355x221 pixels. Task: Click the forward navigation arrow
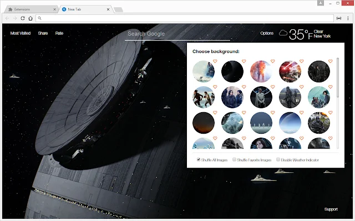pyautogui.click(x=15, y=18)
